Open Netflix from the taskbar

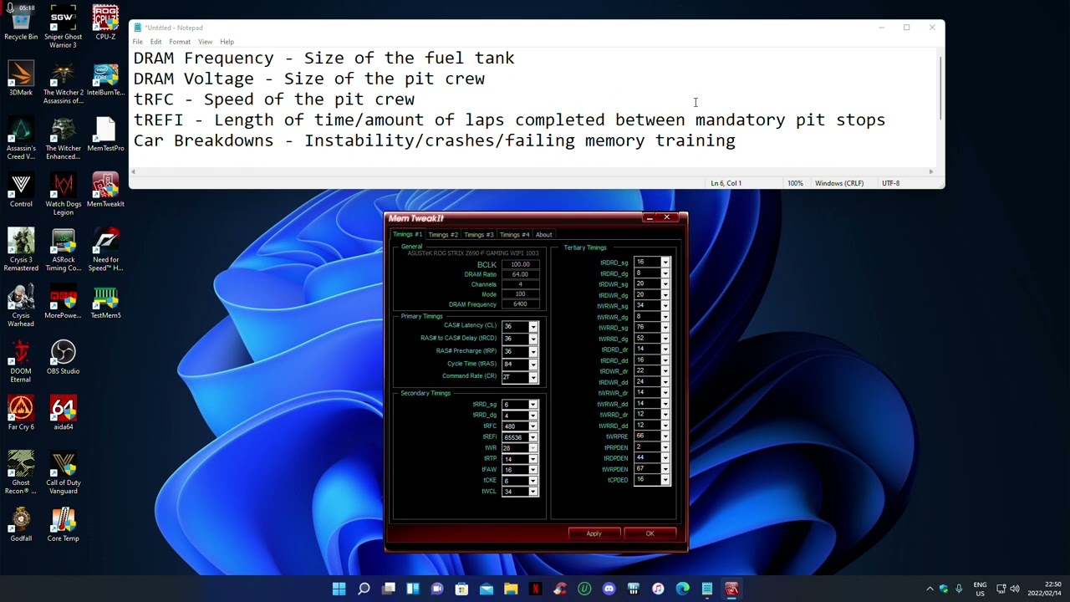[x=535, y=589]
